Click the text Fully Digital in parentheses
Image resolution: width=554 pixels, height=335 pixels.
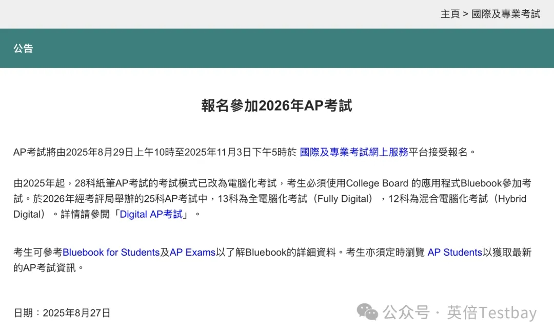coord(344,199)
